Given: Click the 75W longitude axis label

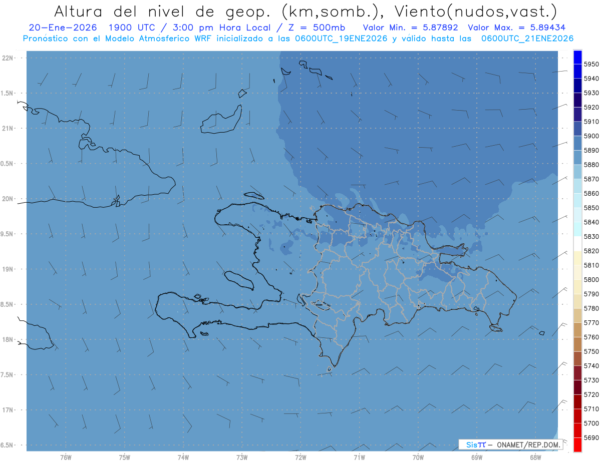Looking at the screenshot, I should pos(125,457).
